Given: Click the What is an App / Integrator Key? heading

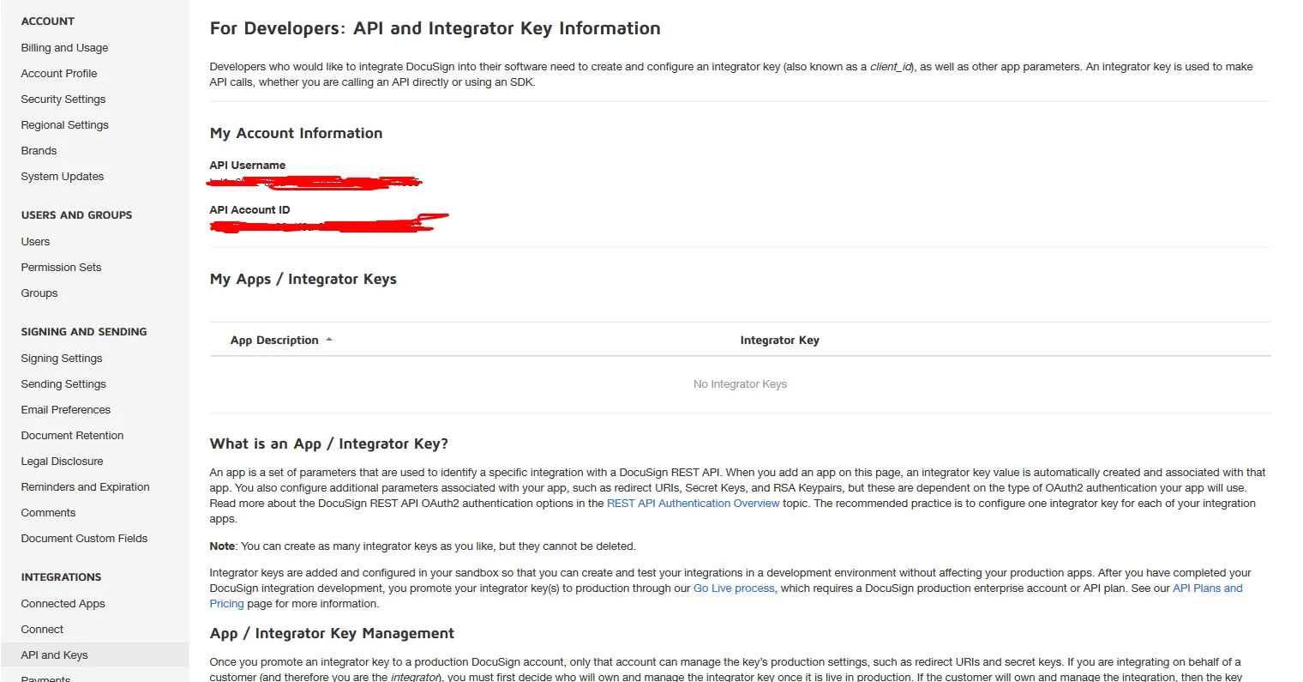Looking at the screenshot, I should point(329,444).
